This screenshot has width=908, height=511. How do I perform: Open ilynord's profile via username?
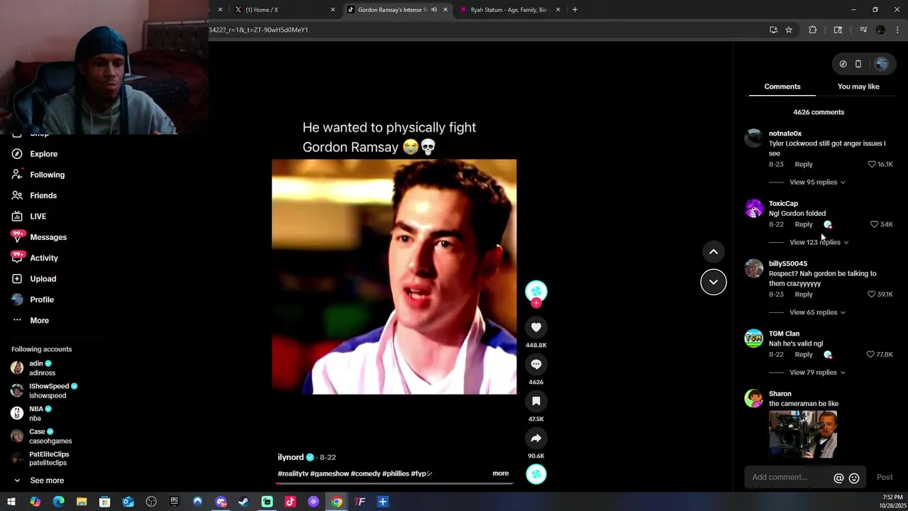(x=291, y=458)
